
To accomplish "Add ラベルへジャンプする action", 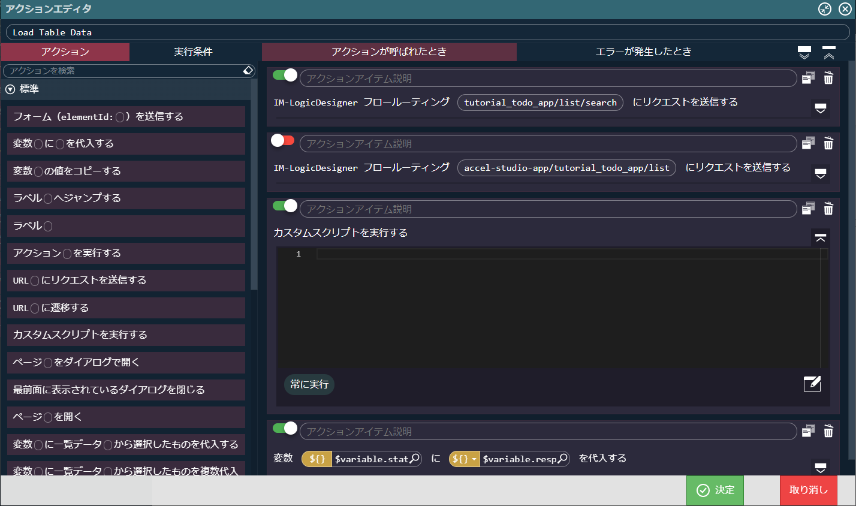I will [x=126, y=198].
